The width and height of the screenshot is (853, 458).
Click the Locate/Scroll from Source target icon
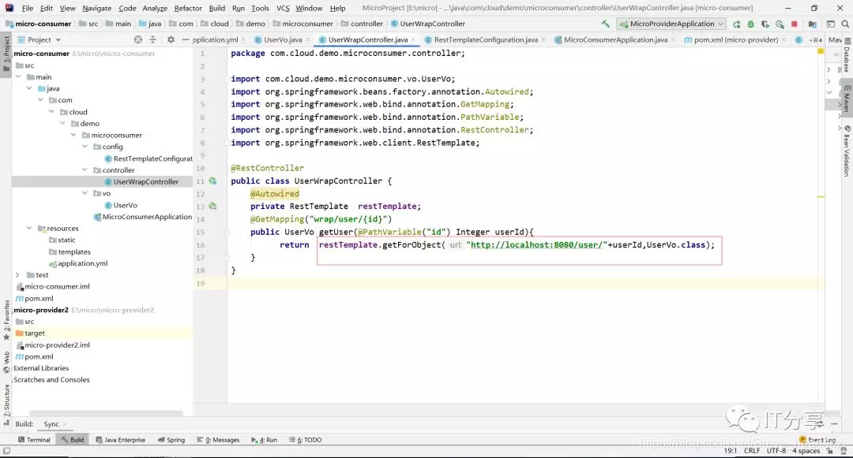[138, 39]
